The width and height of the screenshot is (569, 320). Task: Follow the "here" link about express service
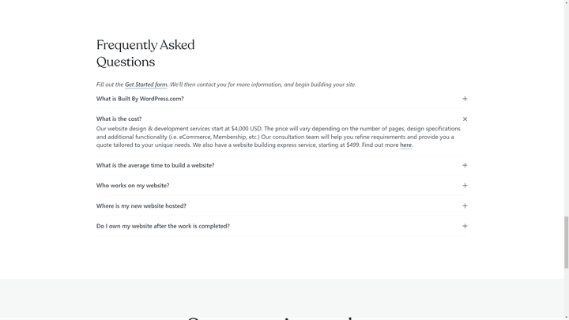coord(405,145)
